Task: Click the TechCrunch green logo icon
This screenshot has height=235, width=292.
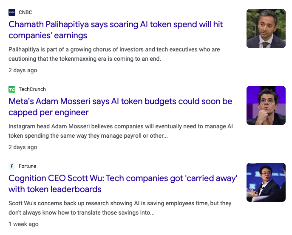Action: click(12, 89)
